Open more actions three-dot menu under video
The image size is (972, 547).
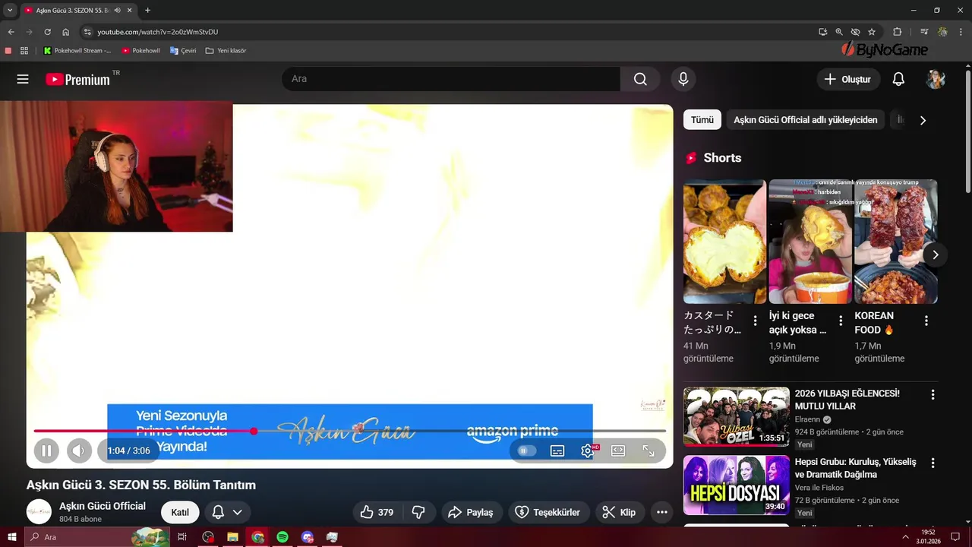(662, 512)
